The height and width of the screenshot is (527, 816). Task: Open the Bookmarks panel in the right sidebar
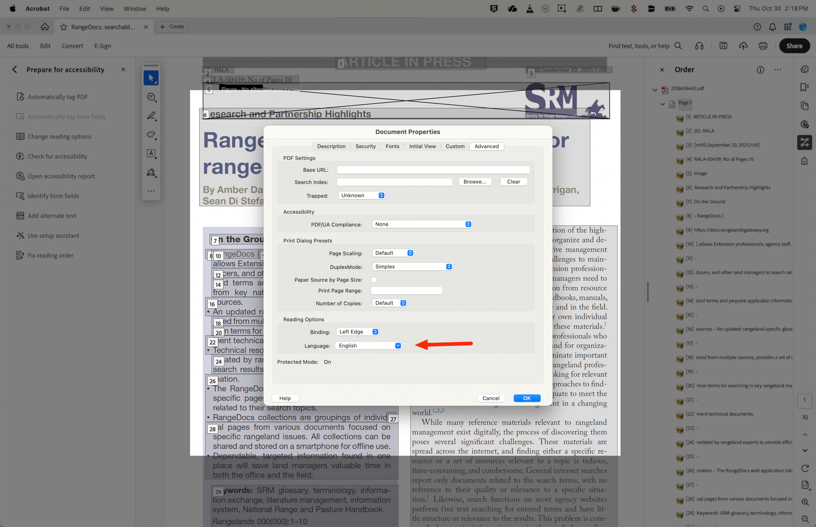pos(805,87)
